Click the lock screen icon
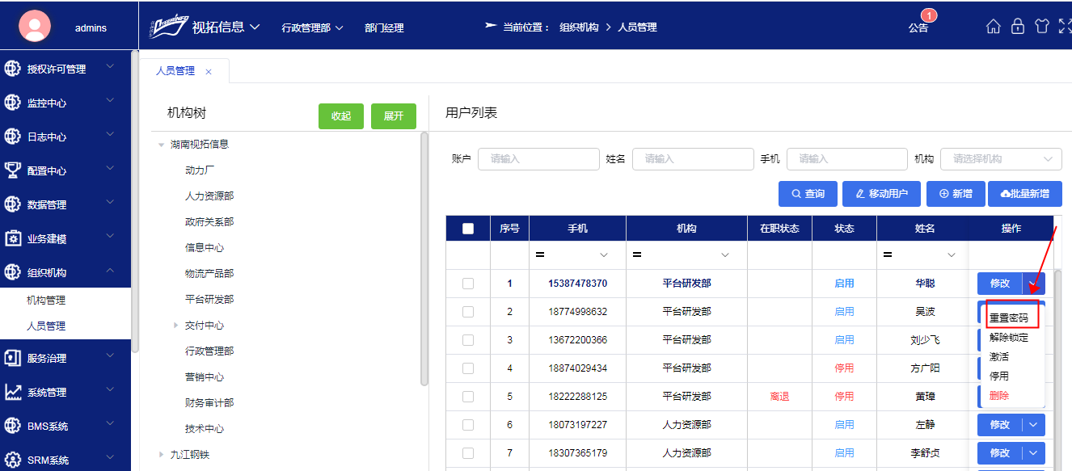 tap(1018, 27)
